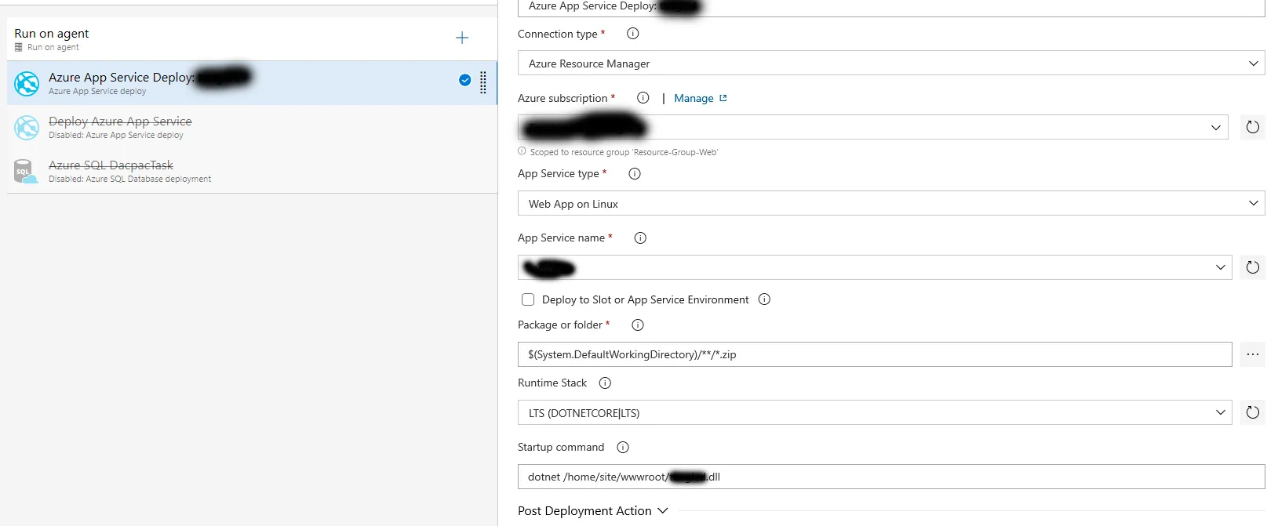
Task: Show info for Package or folder
Action: click(x=638, y=325)
